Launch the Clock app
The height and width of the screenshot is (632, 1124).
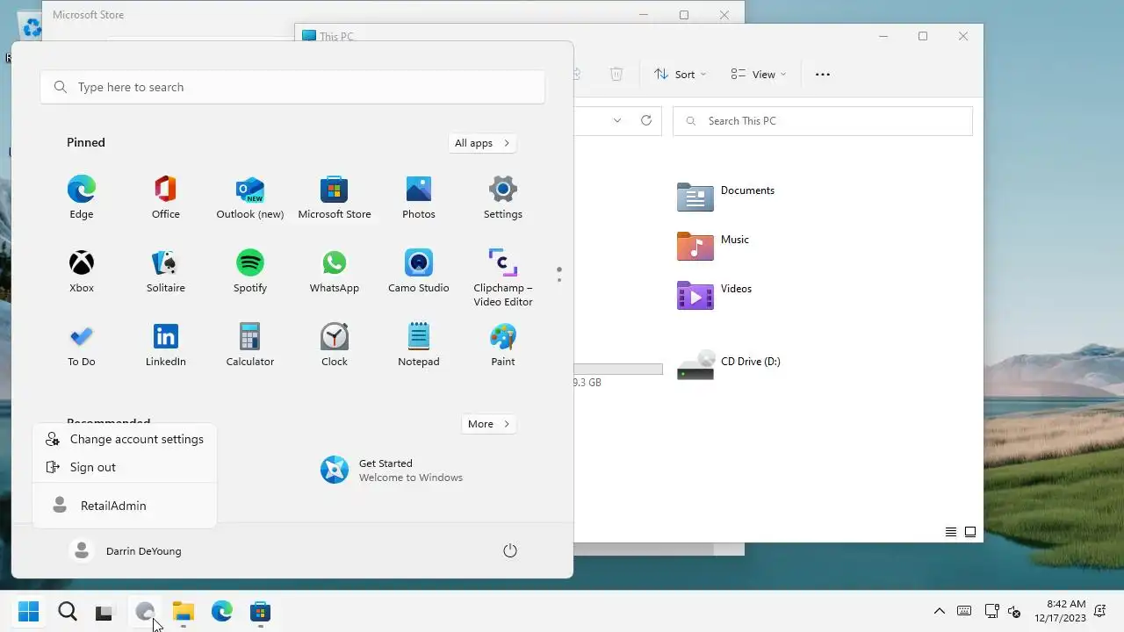coord(335,344)
